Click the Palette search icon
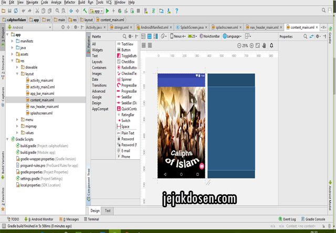Viewport: 336px width, 233px height. (124, 36)
